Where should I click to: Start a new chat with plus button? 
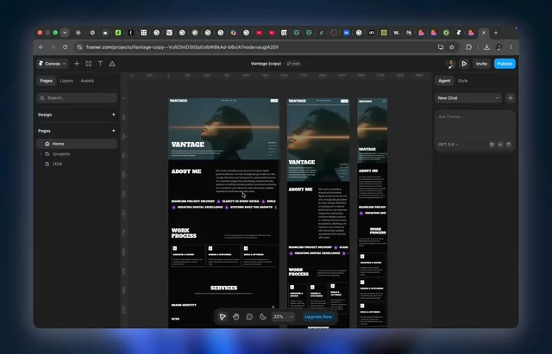[510, 98]
